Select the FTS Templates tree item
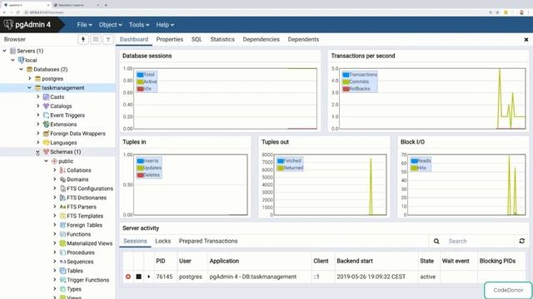533x299 pixels. click(85, 216)
